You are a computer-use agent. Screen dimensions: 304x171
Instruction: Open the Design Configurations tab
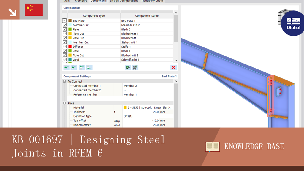point(124,1)
